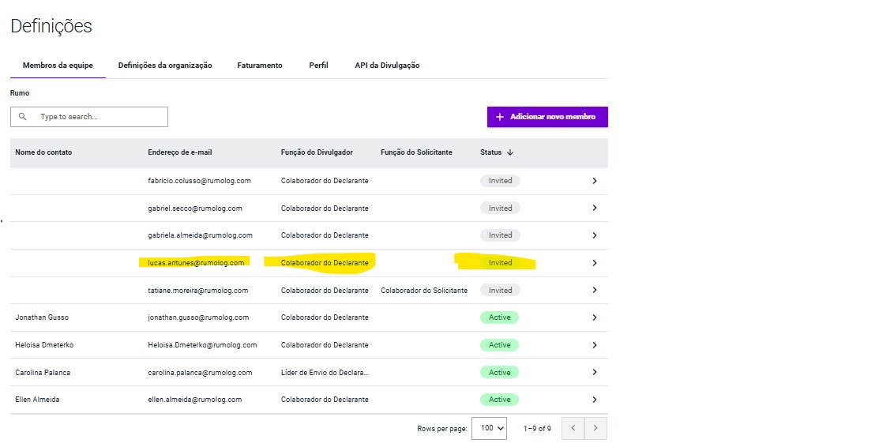Click previous page arrow button
The height and width of the screenshot is (447, 894).
tap(573, 428)
